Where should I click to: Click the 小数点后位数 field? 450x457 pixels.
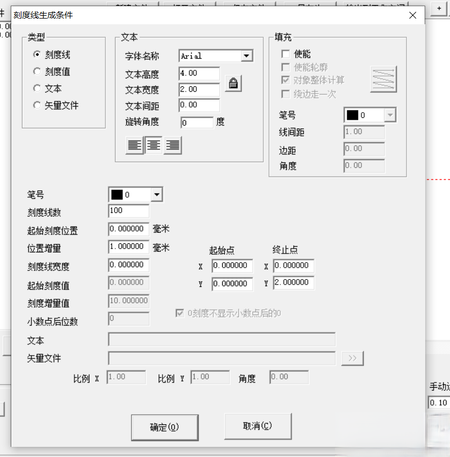[x=129, y=318]
